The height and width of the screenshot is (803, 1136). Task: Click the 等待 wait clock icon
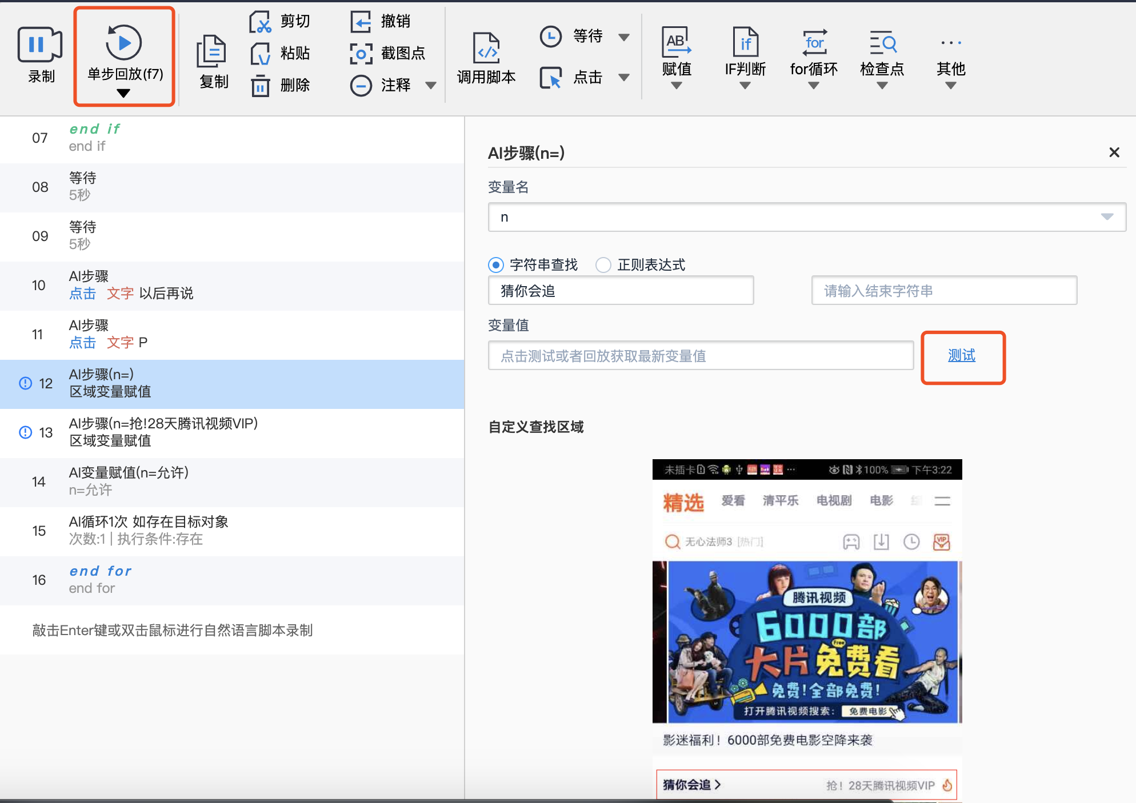[551, 37]
